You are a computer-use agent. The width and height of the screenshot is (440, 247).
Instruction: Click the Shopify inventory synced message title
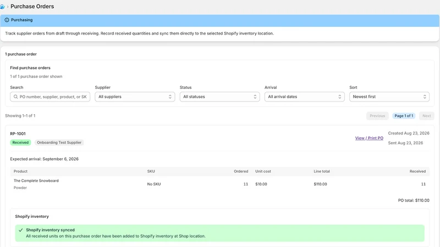[50, 230]
